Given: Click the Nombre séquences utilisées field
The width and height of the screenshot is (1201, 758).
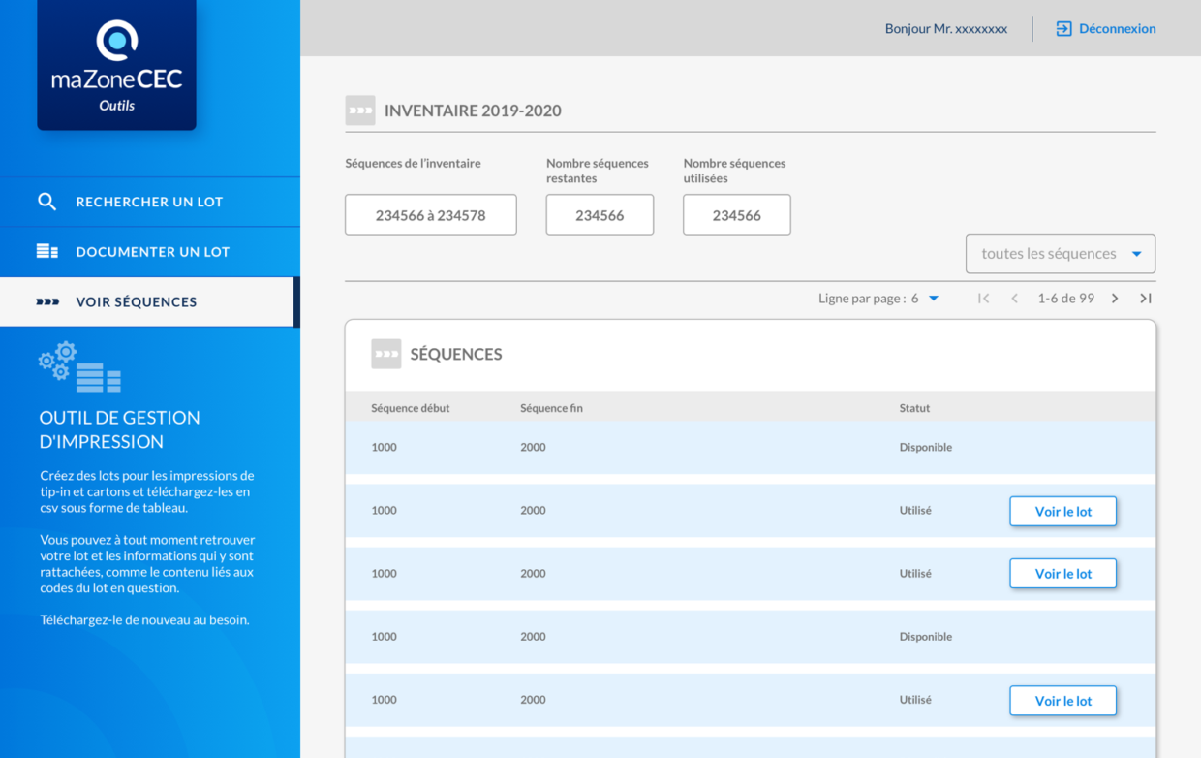Looking at the screenshot, I should [x=737, y=215].
